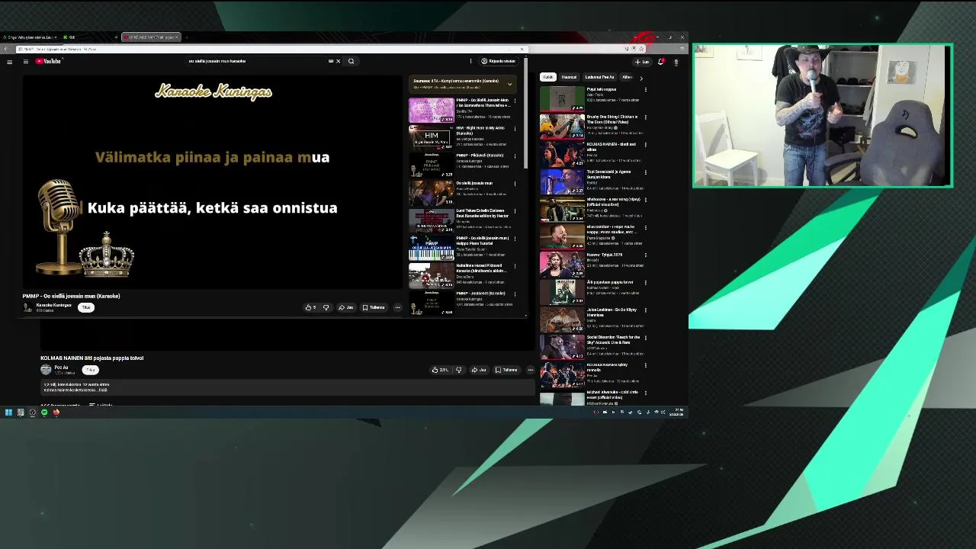Open options for HIM Right Here In My Arms
The width and height of the screenshot is (976, 549).
click(515, 128)
